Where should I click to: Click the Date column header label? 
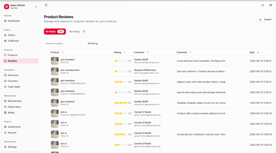[x=252, y=52]
